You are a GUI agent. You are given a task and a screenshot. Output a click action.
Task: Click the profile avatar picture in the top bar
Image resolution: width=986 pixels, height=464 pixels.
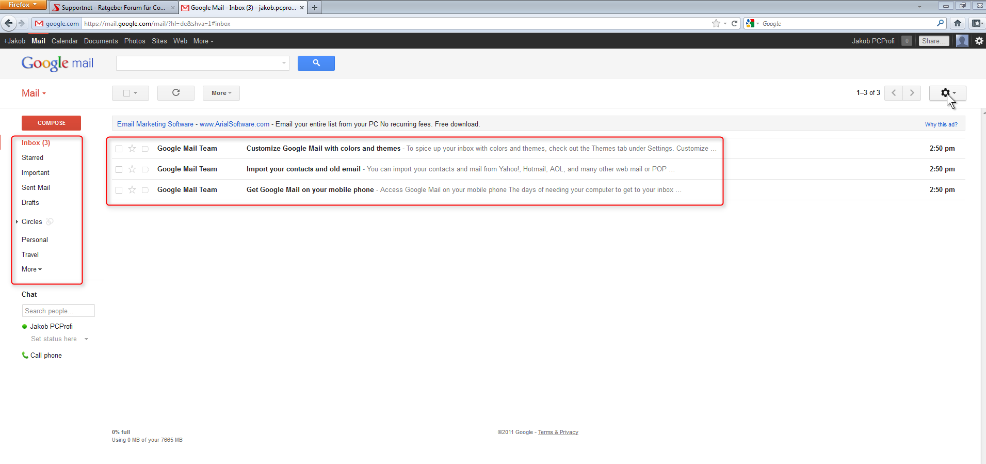[x=962, y=41]
